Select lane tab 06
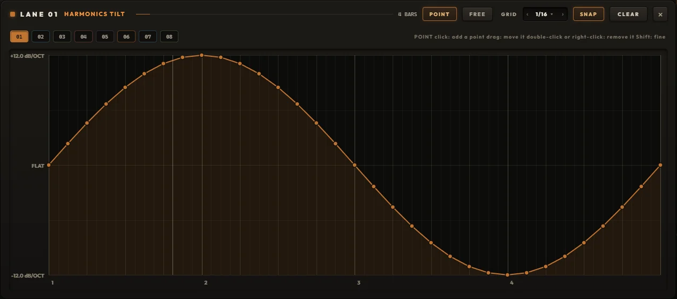This screenshot has width=677, height=299. tap(126, 36)
